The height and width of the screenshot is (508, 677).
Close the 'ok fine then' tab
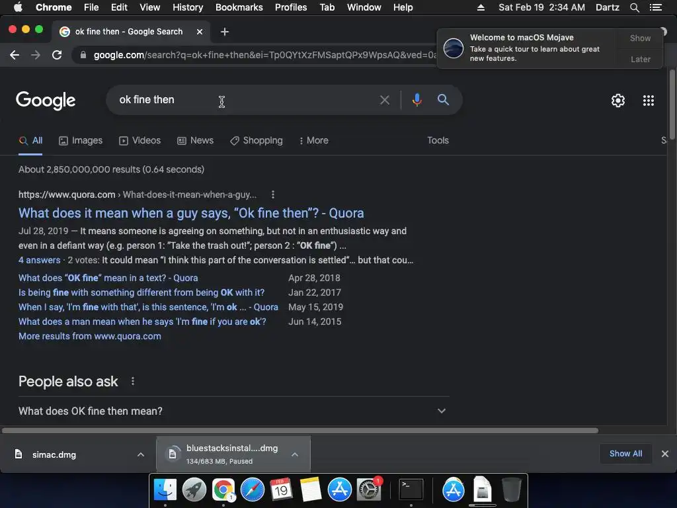pyautogui.click(x=200, y=32)
